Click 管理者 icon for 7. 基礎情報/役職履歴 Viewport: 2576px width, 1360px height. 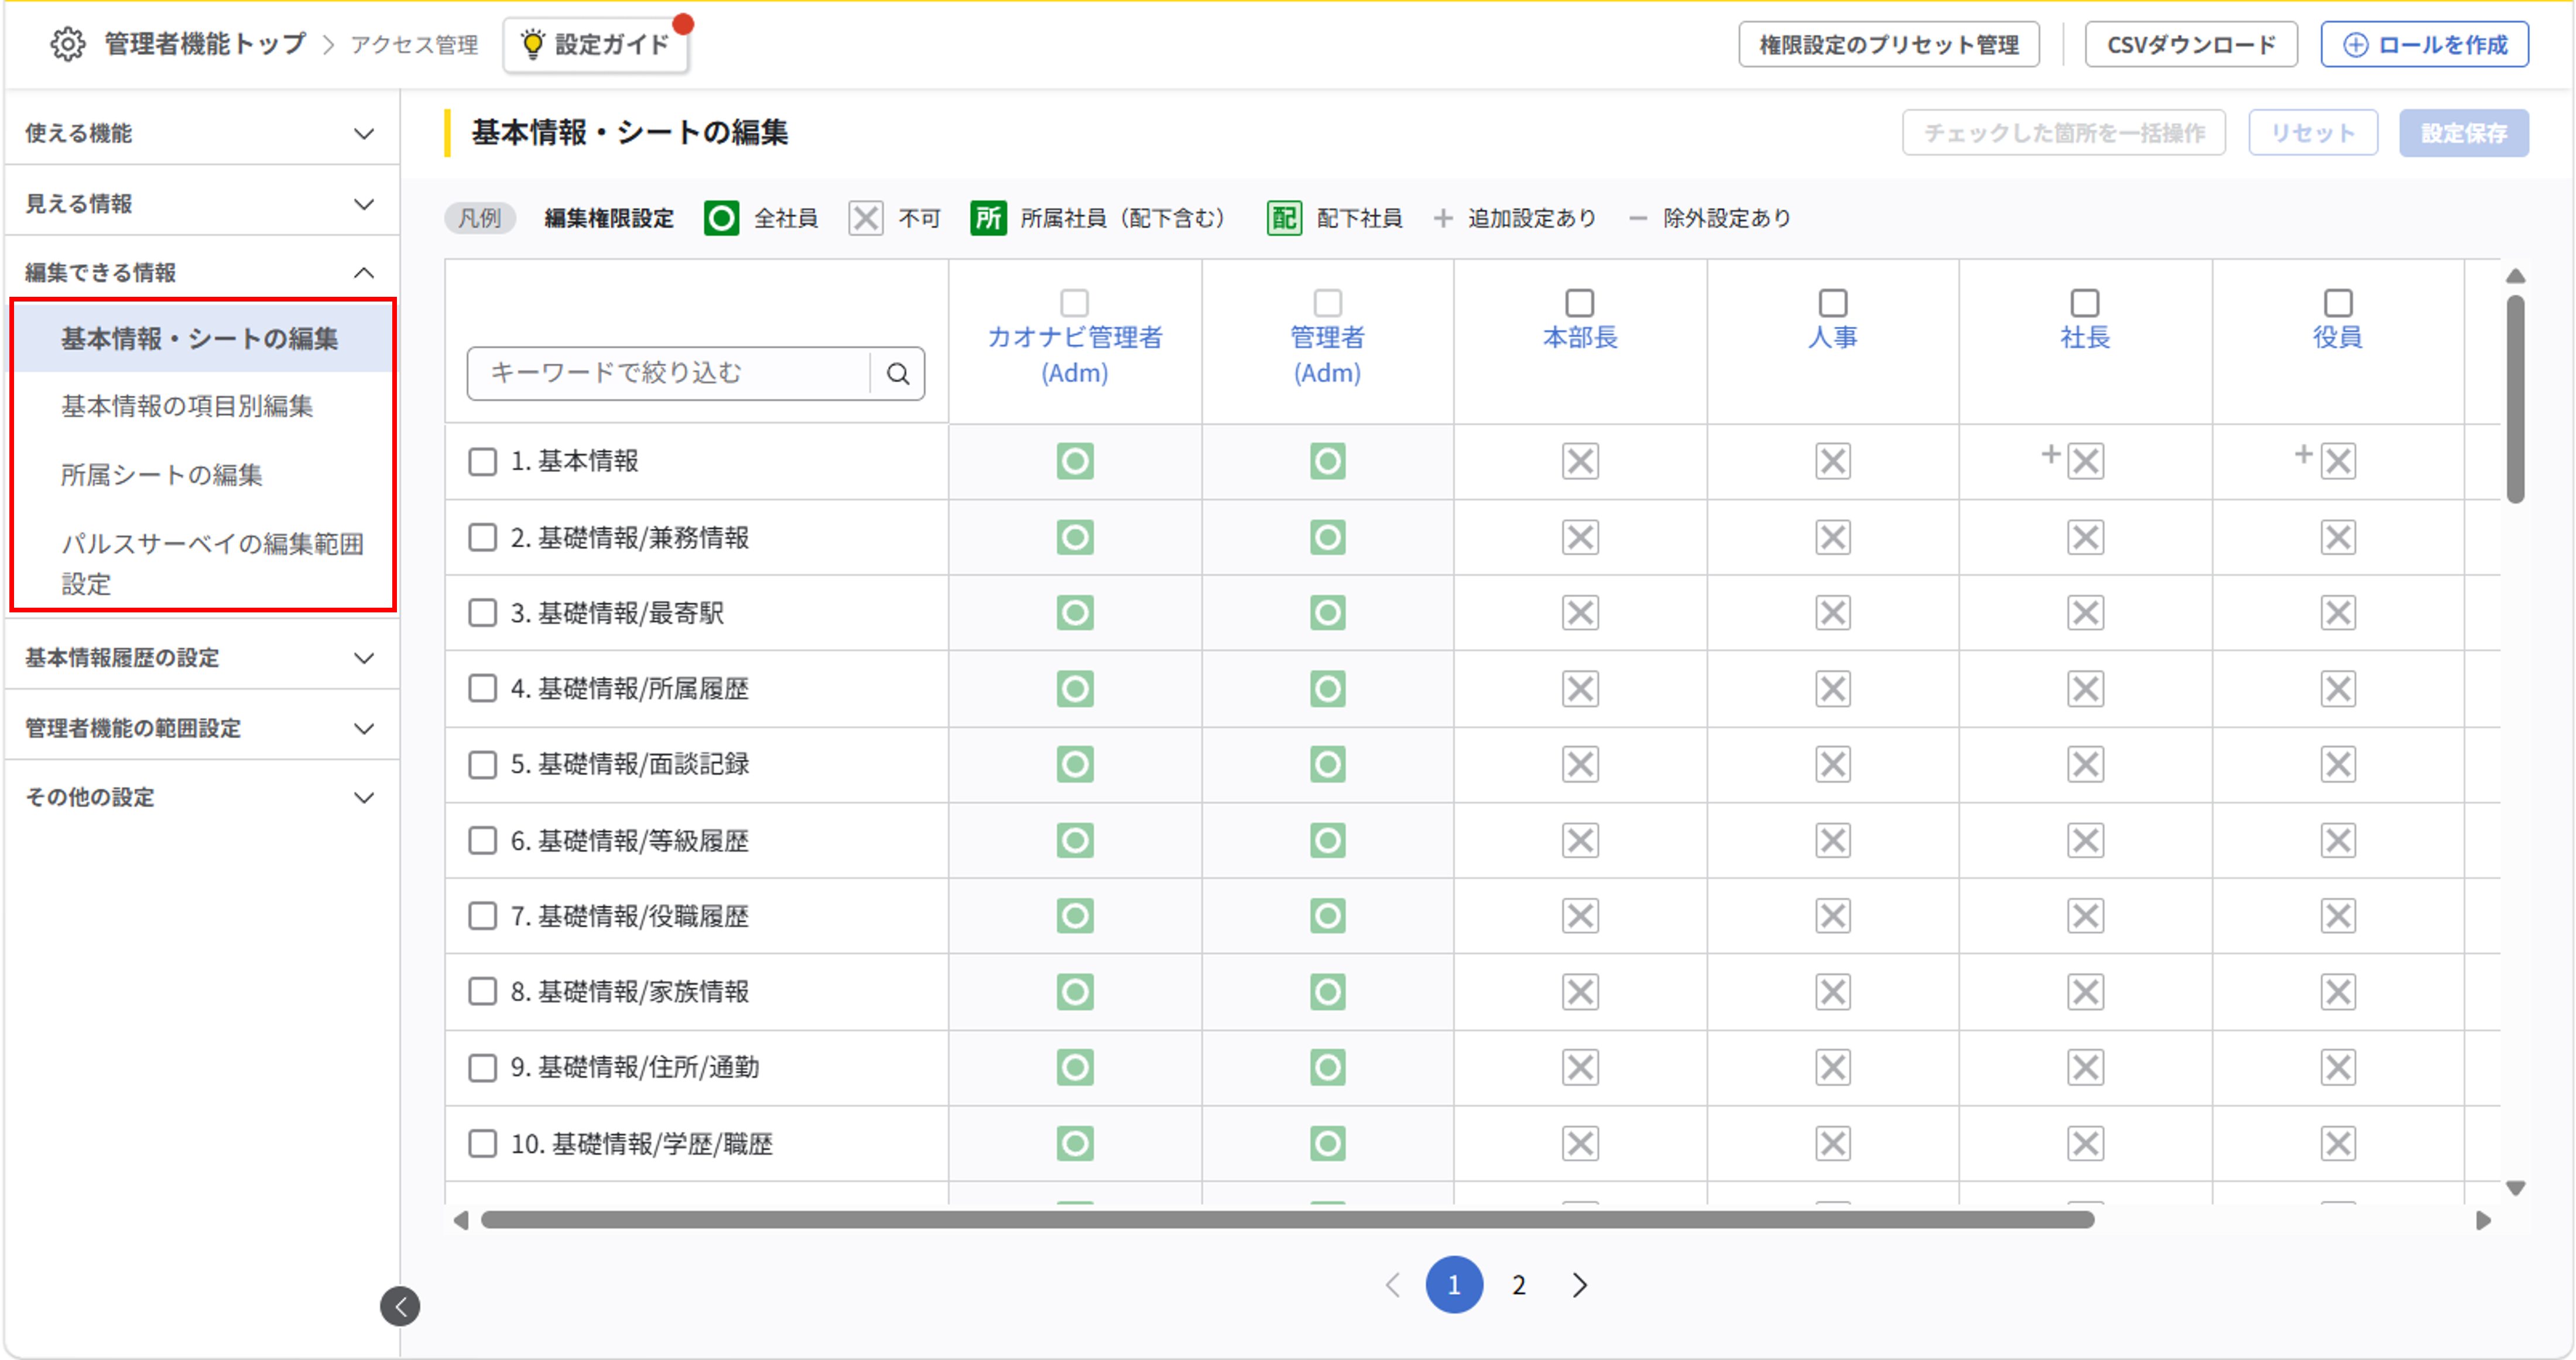pyautogui.click(x=1327, y=916)
